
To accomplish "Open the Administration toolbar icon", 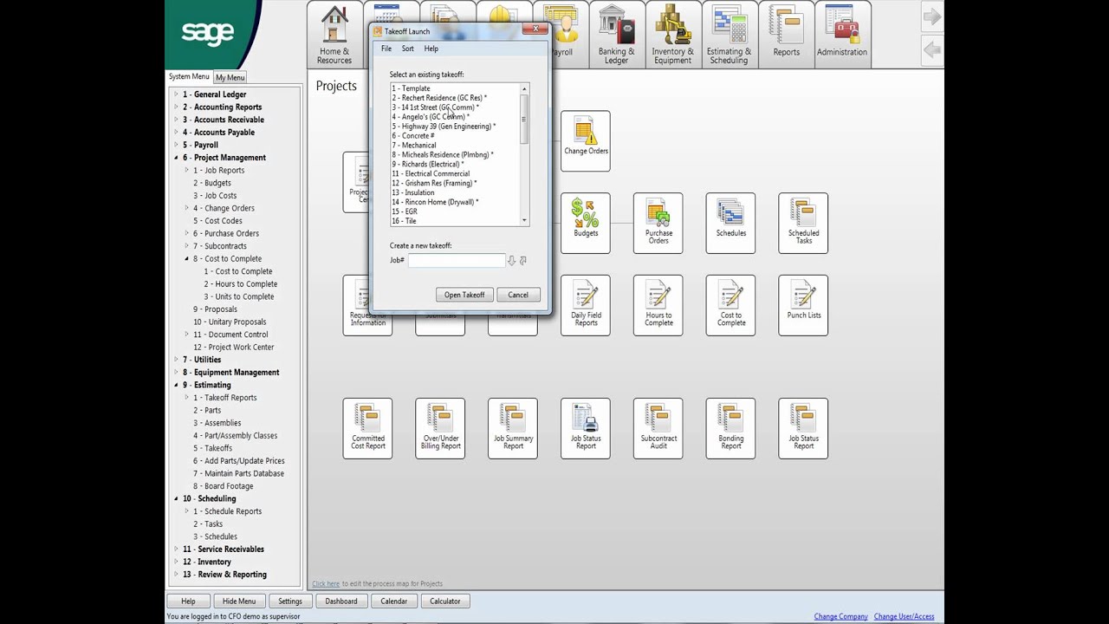I will tap(841, 35).
